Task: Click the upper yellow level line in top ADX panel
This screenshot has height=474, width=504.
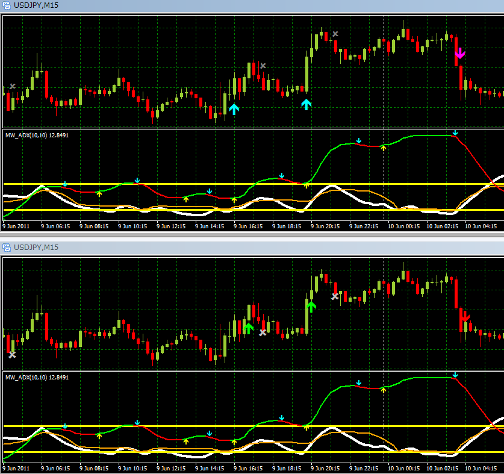Action: (x=181, y=184)
